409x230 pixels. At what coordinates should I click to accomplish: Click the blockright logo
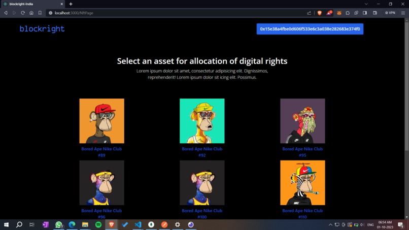42,29
